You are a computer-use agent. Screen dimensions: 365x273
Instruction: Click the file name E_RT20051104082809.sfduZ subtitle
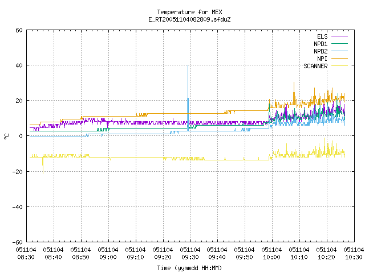coord(189,19)
